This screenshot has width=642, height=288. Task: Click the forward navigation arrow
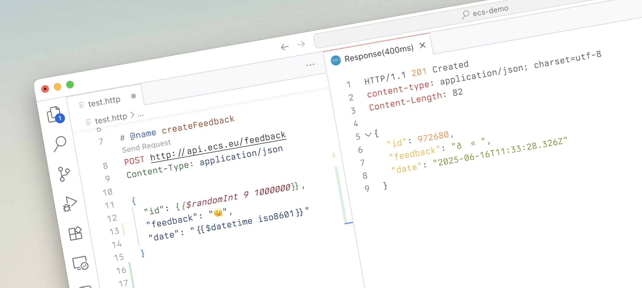pos(301,44)
